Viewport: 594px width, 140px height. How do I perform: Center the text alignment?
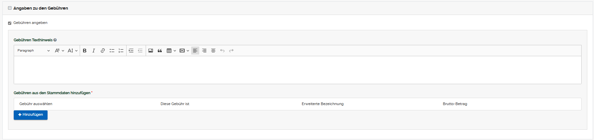tap(213, 51)
